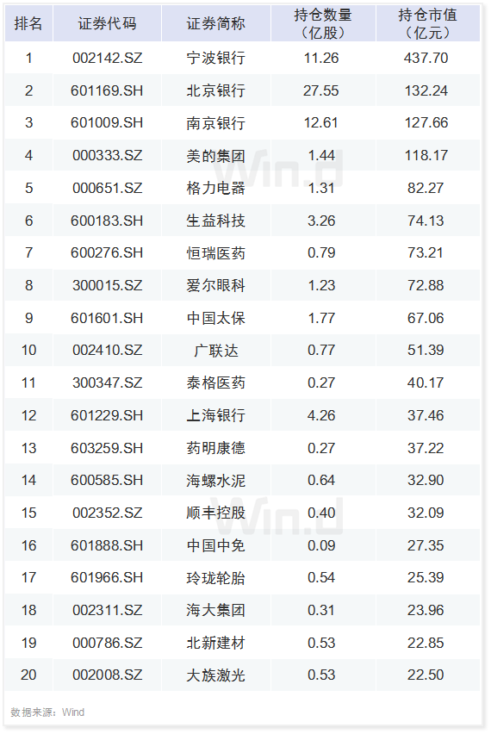Viewport: 491px width, 734px height.
Task: Click the 中国太保 cell
Action: (x=215, y=318)
